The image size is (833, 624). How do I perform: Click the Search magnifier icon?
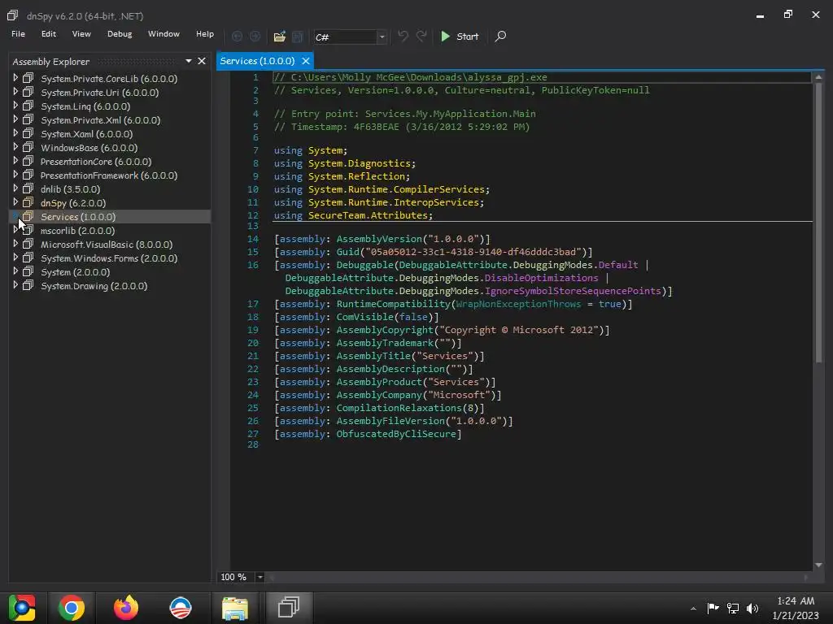[x=500, y=36]
